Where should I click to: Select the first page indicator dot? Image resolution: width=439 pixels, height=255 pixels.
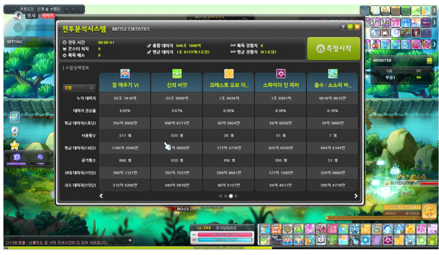221,196
